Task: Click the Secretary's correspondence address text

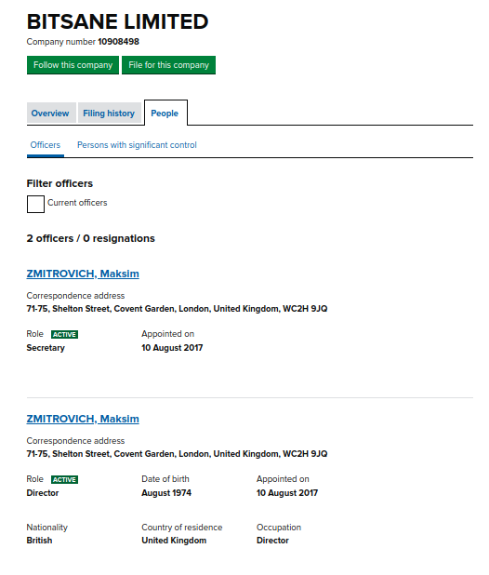Action: pos(177,309)
